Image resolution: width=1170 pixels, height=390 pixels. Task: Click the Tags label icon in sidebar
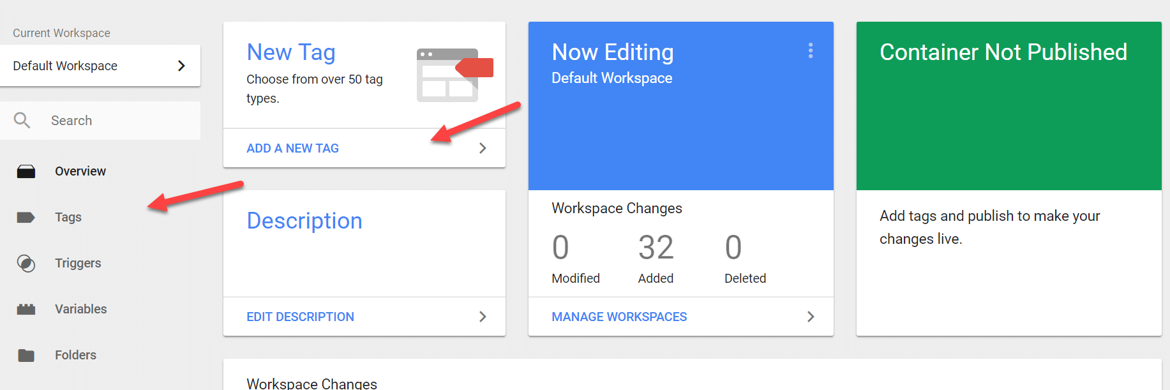pyautogui.click(x=26, y=217)
